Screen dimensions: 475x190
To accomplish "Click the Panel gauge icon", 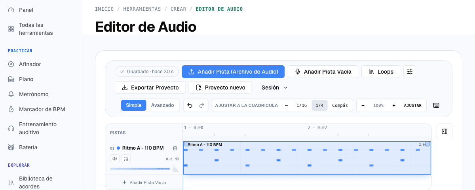I will [x=11, y=10].
